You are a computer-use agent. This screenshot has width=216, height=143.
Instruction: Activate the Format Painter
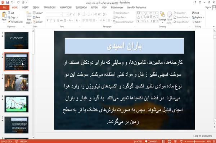pos(15,22)
